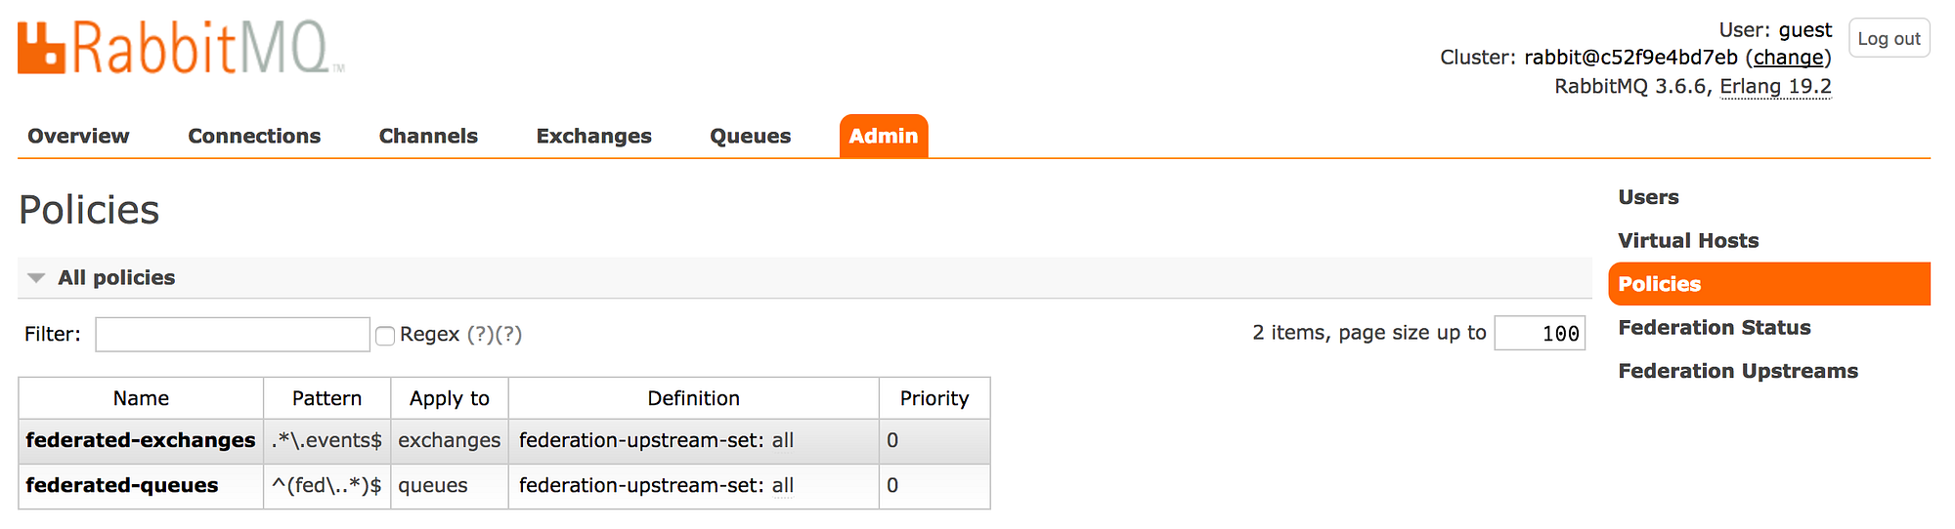Go to the Channels tab
The image size is (1955, 529).
pos(428,137)
